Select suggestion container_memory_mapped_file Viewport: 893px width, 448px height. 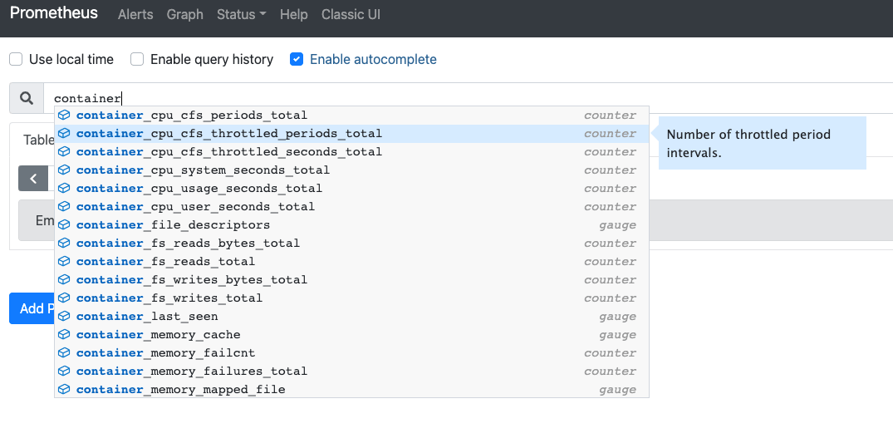click(x=351, y=389)
